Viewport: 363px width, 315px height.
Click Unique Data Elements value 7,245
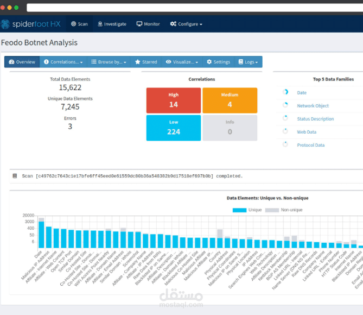coord(70,107)
